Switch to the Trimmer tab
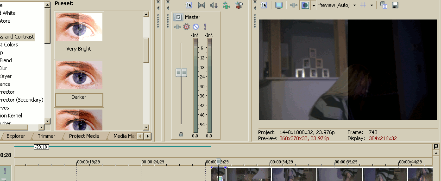 point(46,136)
